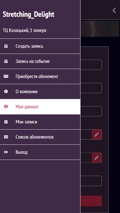120x213 pixels.
Task: Click the calendar-plus icon beside Создать запись
Action: pyautogui.click(x=6, y=46)
